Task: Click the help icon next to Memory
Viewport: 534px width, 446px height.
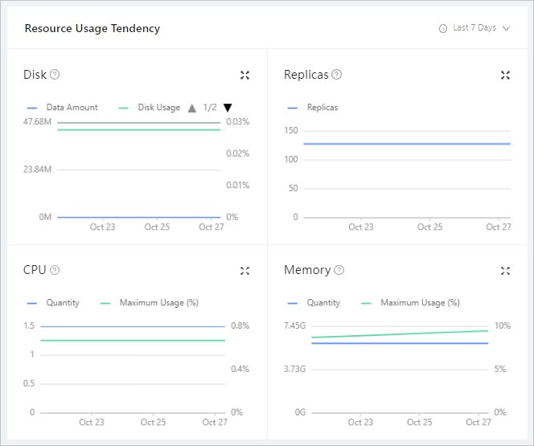Action: [x=339, y=271]
